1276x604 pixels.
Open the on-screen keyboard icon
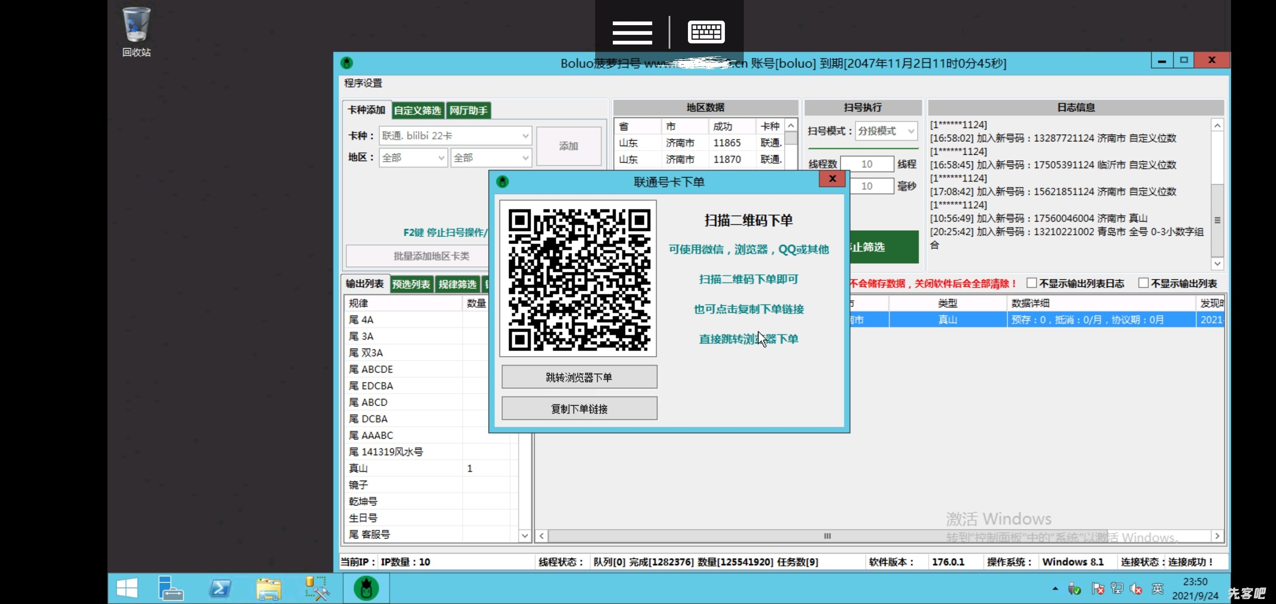click(x=706, y=32)
